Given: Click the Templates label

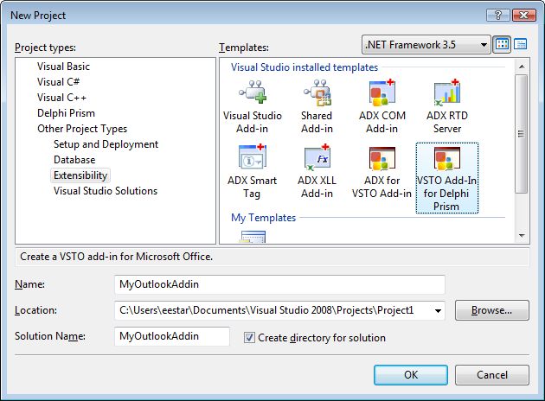Looking at the screenshot, I should coord(244,48).
